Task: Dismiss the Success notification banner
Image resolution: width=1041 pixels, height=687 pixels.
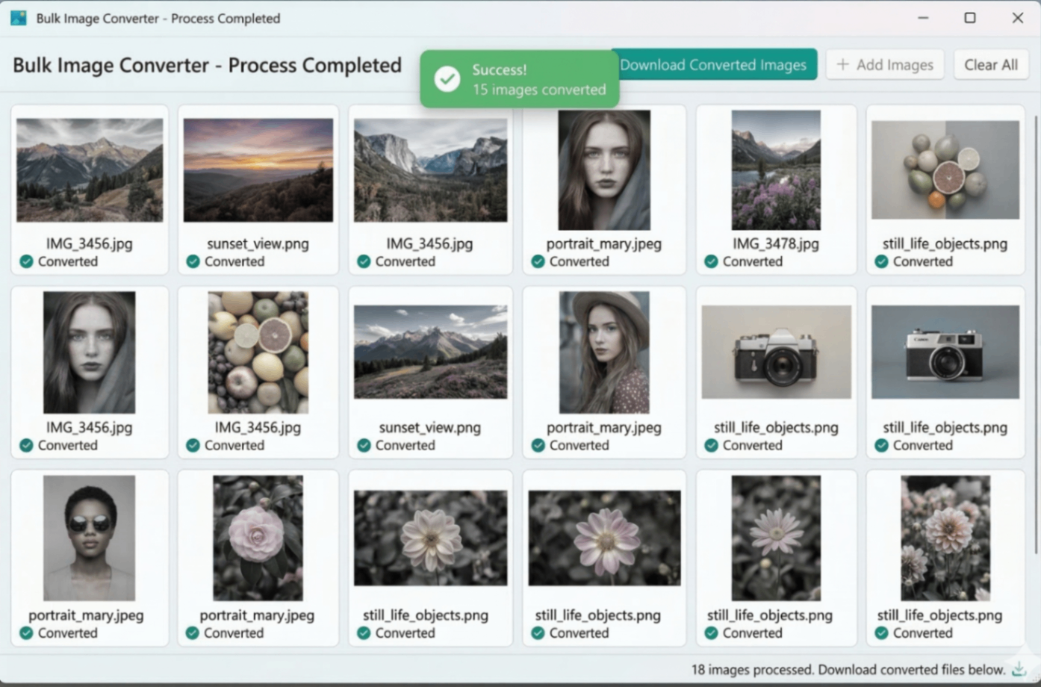Action: (x=519, y=78)
